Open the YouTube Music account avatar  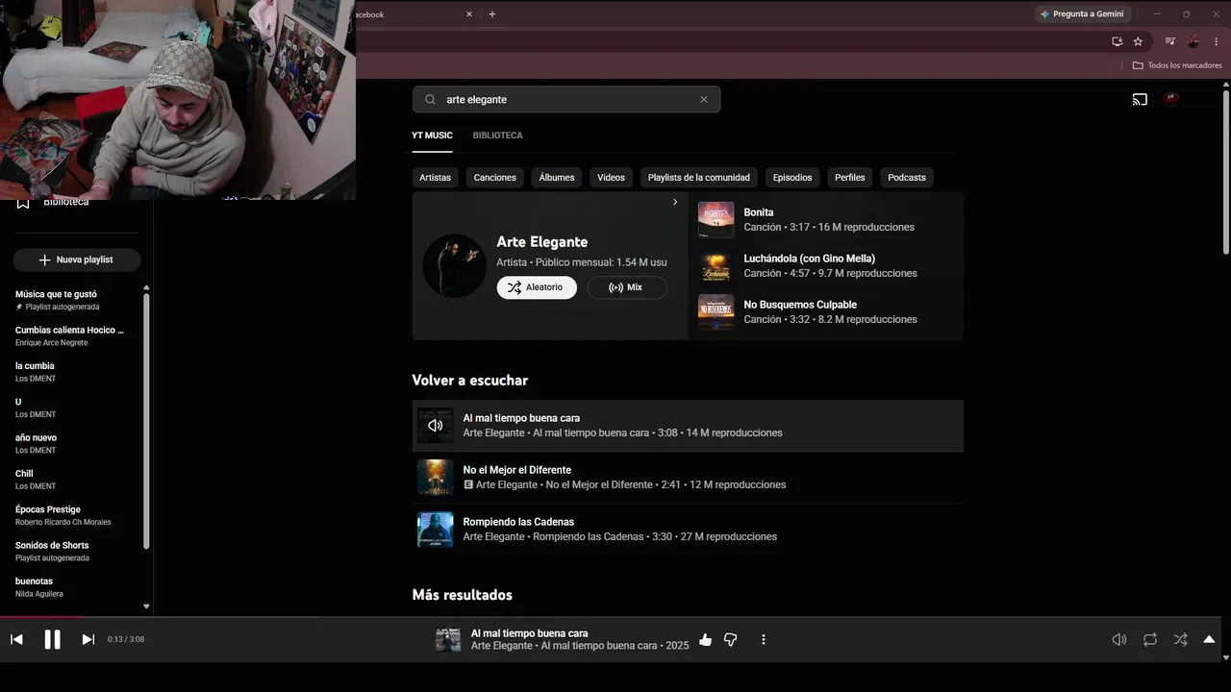pyautogui.click(x=1171, y=98)
